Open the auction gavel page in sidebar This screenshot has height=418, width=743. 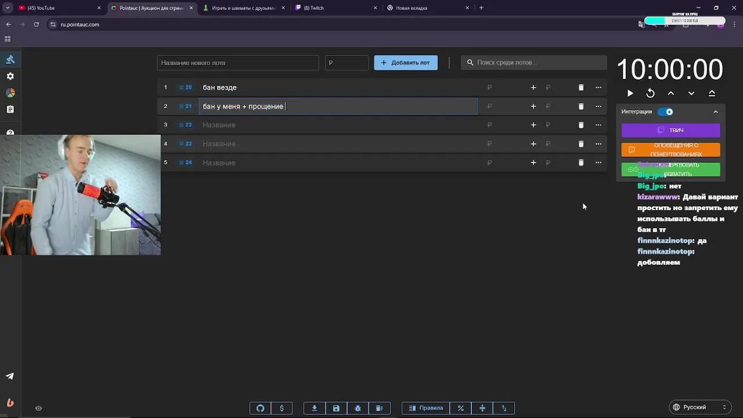pyautogui.click(x=10, y=60)
